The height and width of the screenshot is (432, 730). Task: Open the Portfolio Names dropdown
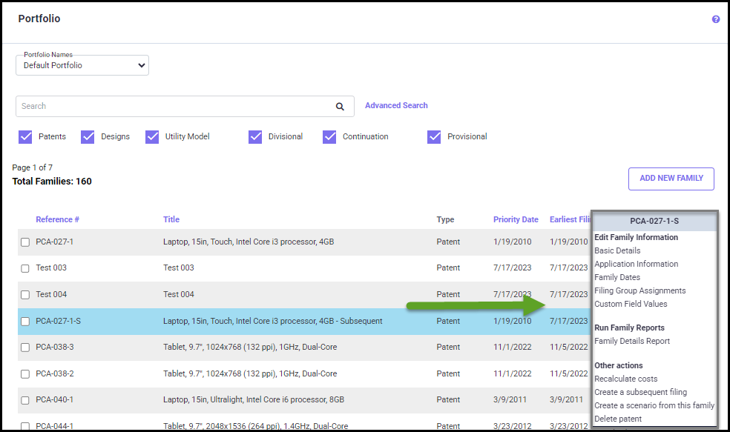tap(82, 66)
